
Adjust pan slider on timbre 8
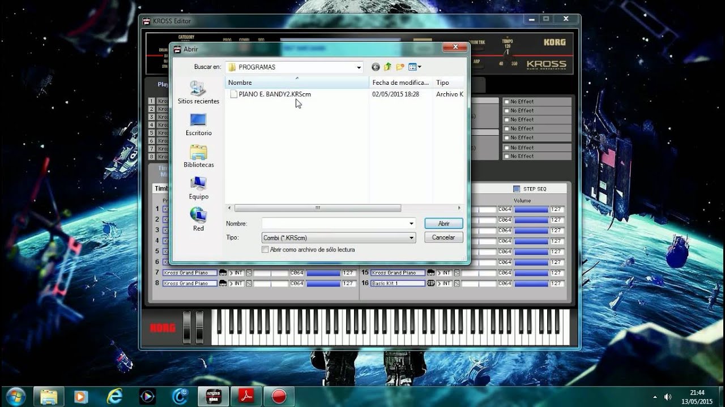tap(271, 283)
